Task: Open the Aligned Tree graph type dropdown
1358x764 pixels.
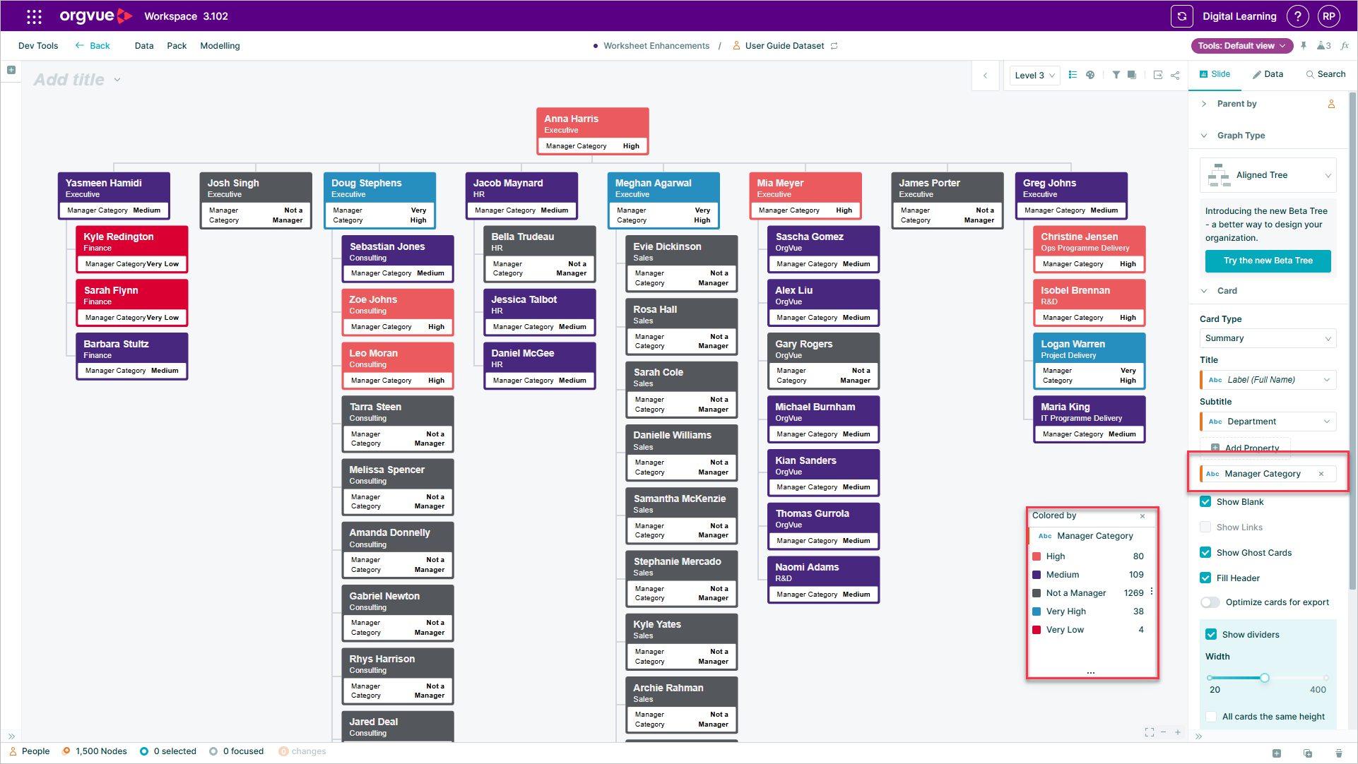Action: pos(1268,175)
